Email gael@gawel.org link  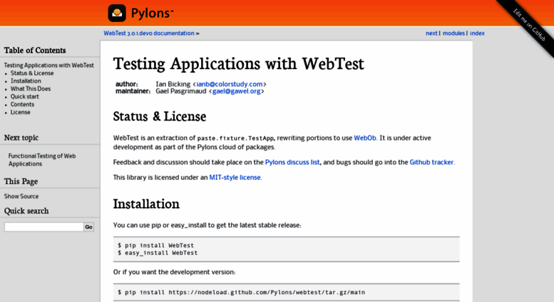237,91
